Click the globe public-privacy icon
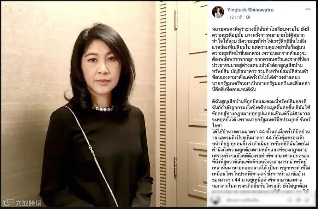This screenshot has width=318, height=209. click(248, 17)
